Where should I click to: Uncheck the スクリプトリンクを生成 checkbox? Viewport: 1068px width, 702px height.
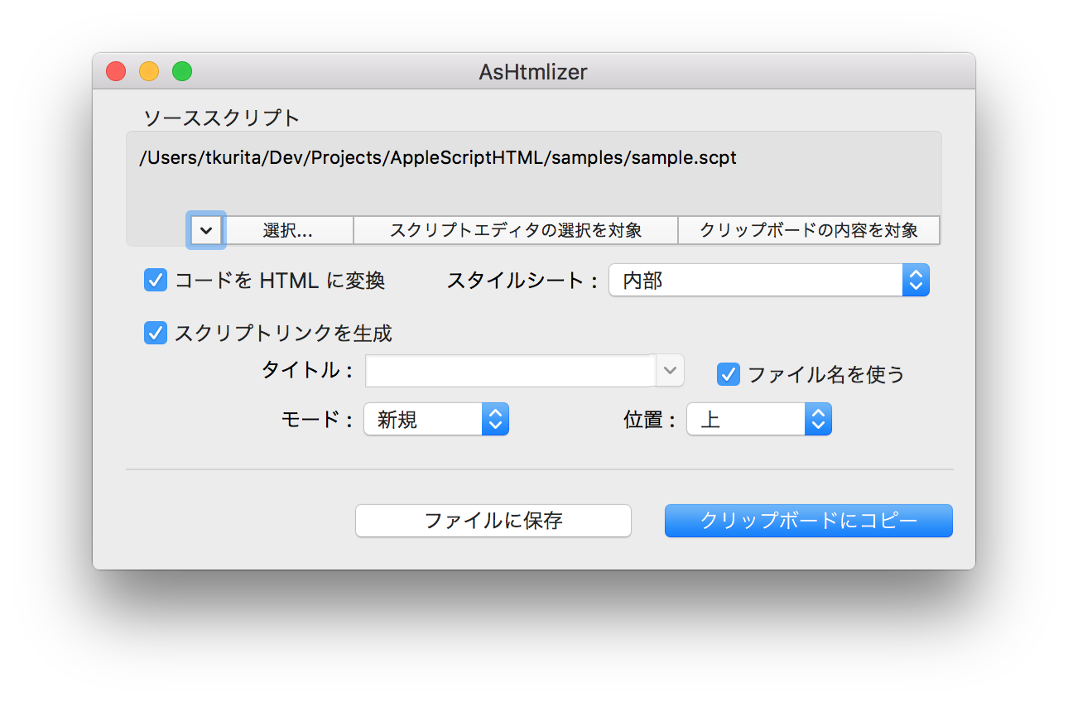(156, 333)
